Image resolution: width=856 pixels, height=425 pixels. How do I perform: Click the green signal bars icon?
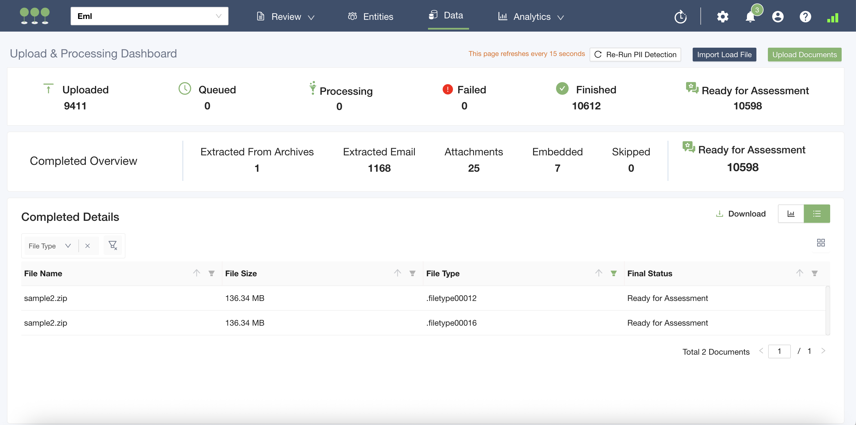tap(832, 18)
